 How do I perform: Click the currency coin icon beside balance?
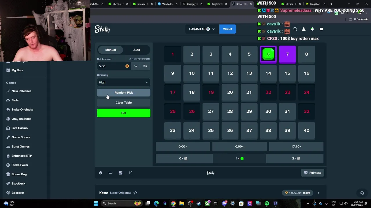click(208, 29)
